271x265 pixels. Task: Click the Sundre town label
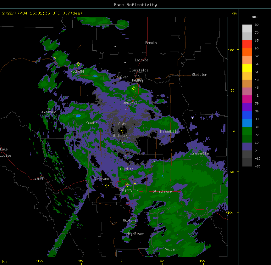point(92,123)
